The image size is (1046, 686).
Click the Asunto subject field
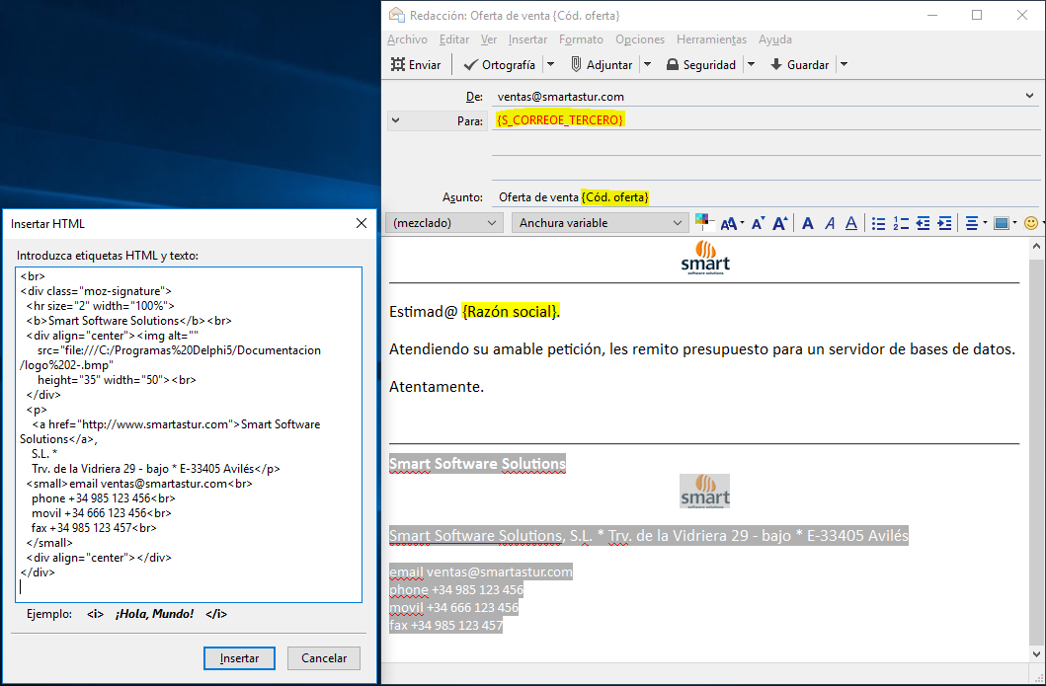coord(765,197)
